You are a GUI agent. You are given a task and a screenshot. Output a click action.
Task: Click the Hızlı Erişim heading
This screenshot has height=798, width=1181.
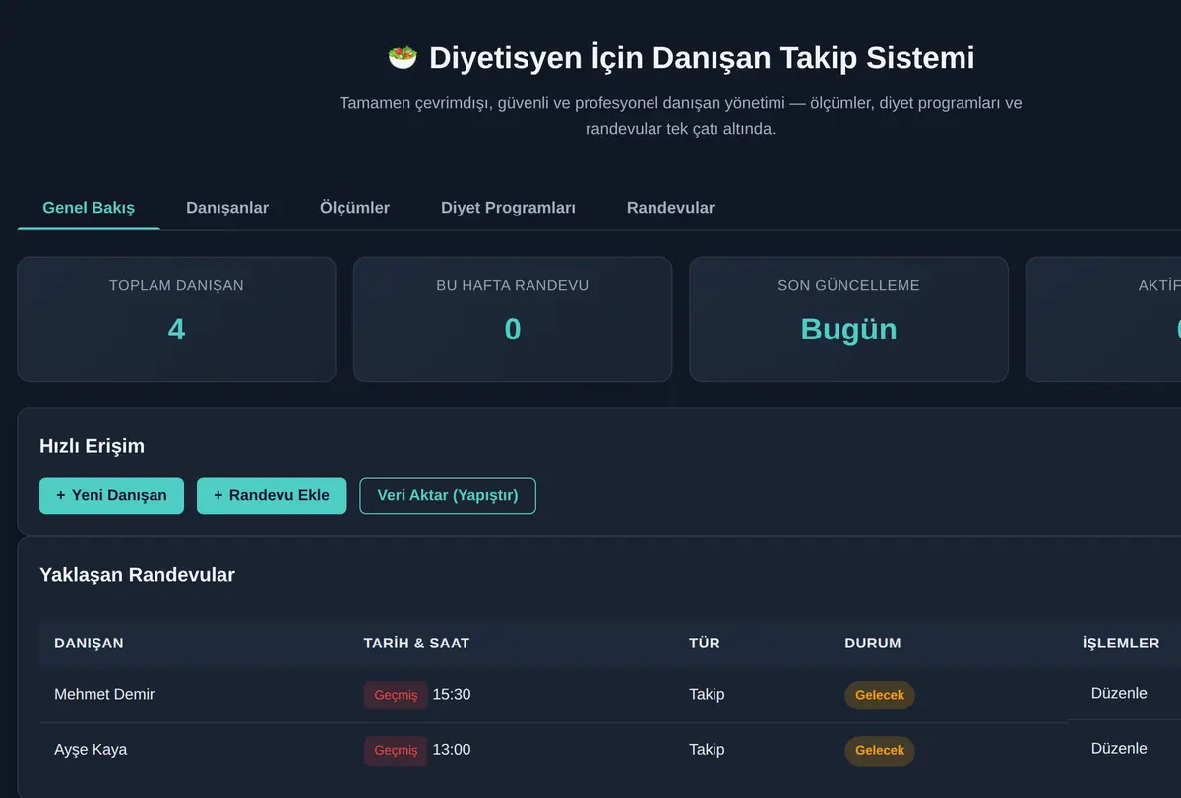(x=92, y=446)
